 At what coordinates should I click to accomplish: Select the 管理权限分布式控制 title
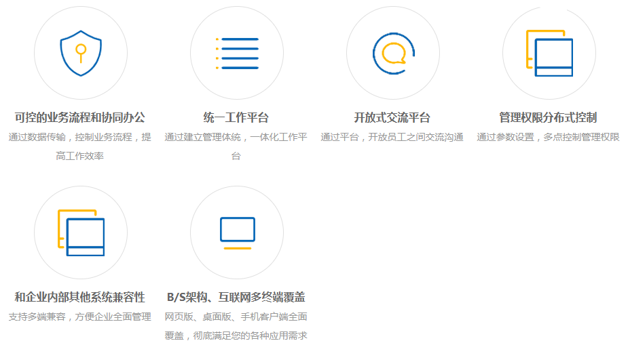(x=549, y=117)
